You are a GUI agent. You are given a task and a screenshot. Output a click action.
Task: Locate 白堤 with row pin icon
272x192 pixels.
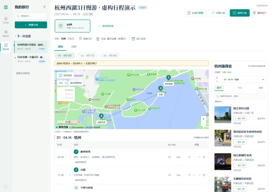189,175
